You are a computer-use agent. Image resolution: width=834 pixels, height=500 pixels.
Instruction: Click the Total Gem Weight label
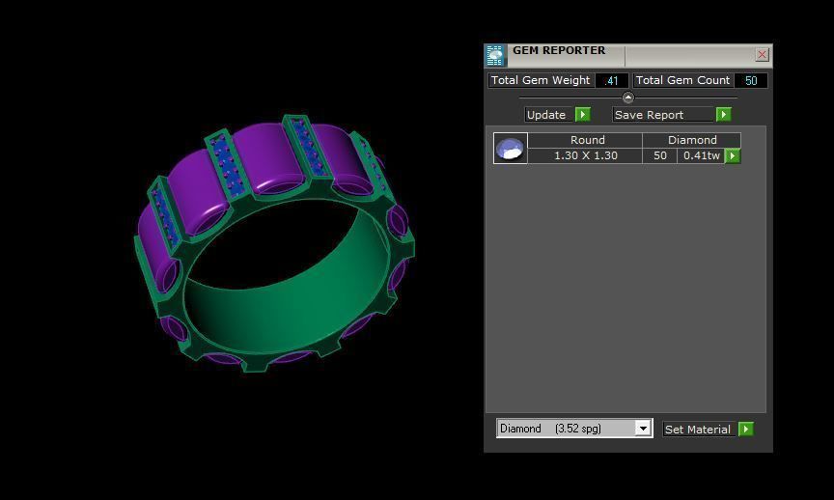click(541, 80)
